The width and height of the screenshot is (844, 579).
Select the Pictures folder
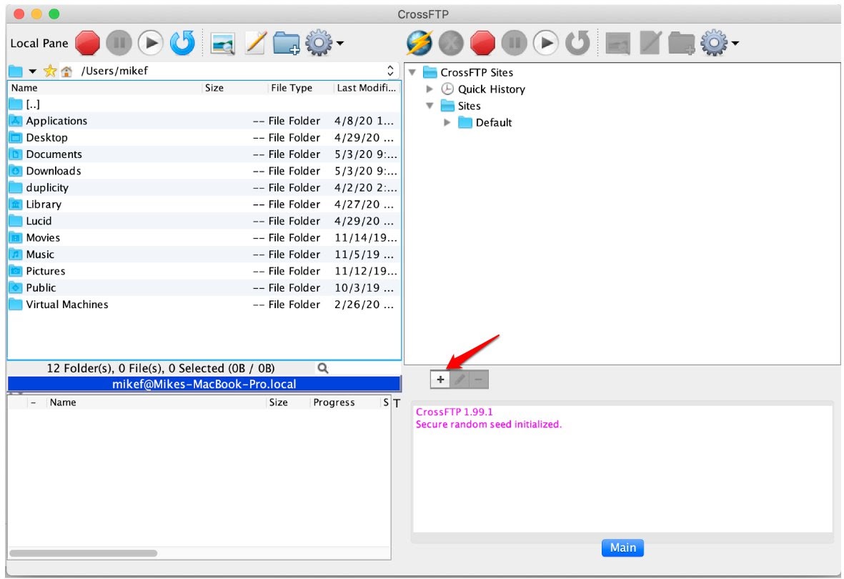pos(204,271)
